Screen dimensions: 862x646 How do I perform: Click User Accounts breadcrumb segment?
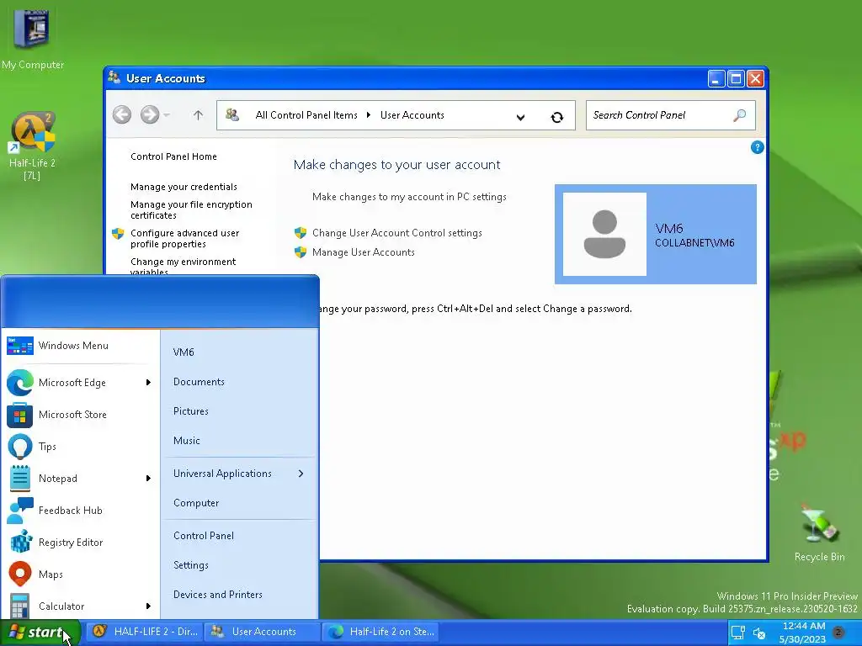pyautogui.click(x=412, y=114)
